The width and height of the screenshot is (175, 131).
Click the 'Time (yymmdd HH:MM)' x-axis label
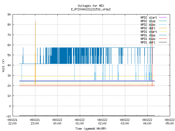pyautogui.click(x=91, y=129)
